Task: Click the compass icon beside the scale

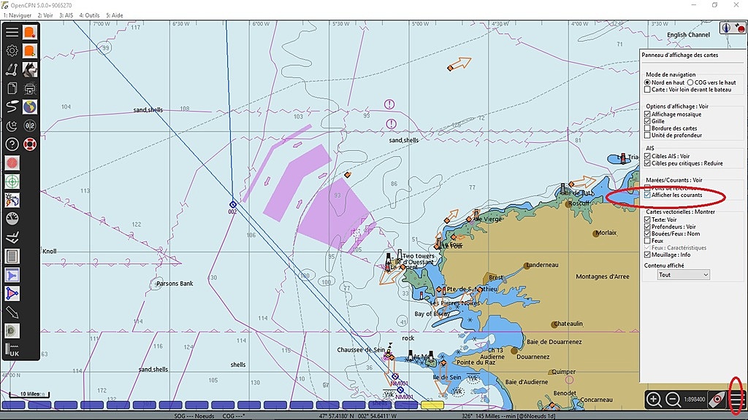Action: click(x=717, y=400)
